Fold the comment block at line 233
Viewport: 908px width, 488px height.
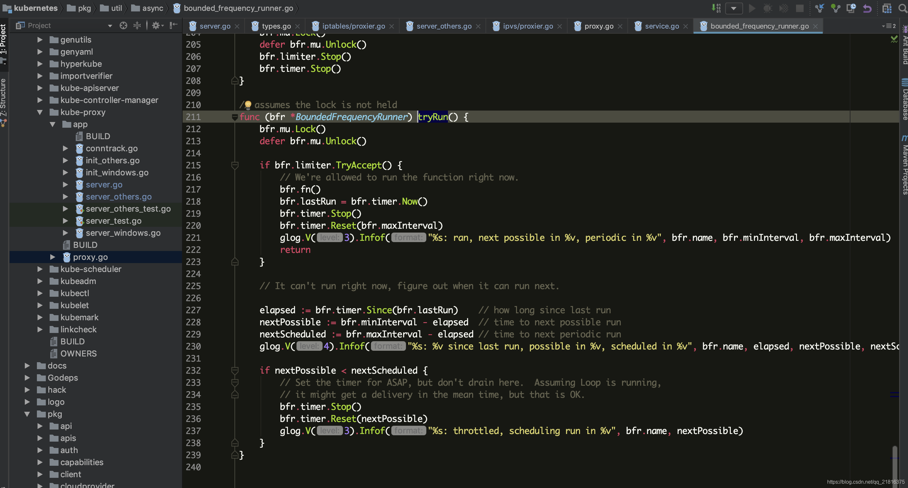coord(235,383)
